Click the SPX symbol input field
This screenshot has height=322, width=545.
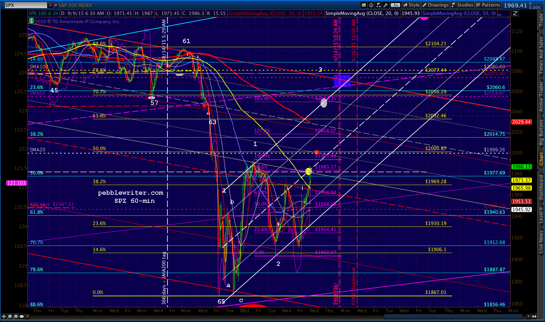click(x=25, y=5)
